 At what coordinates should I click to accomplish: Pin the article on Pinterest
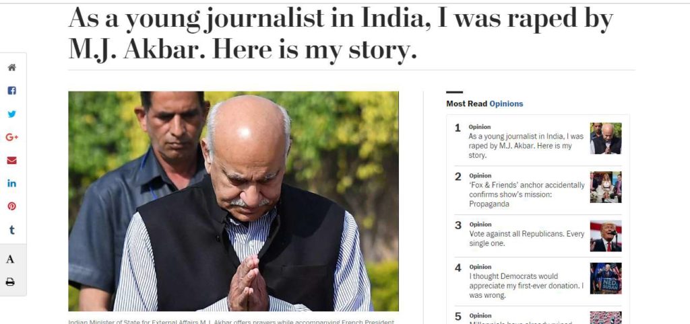pos(12,206)
